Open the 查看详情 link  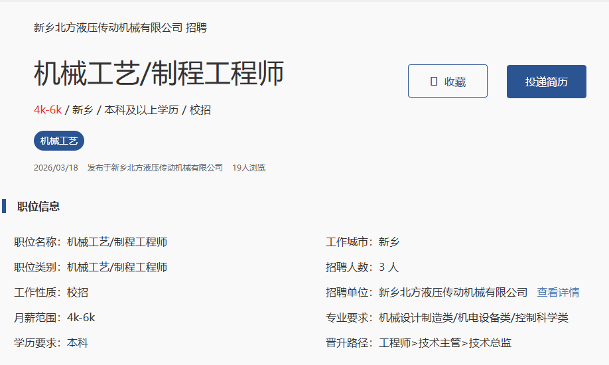coord(558,293)
